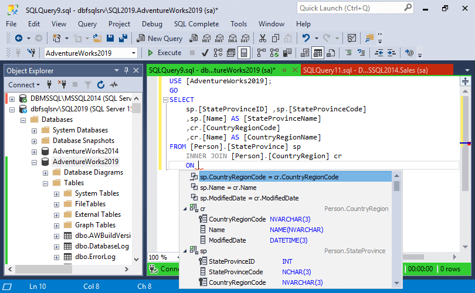Open the New Project dropdown arrow
Screen dimensions: 475x293
click(x=67, y=39)
